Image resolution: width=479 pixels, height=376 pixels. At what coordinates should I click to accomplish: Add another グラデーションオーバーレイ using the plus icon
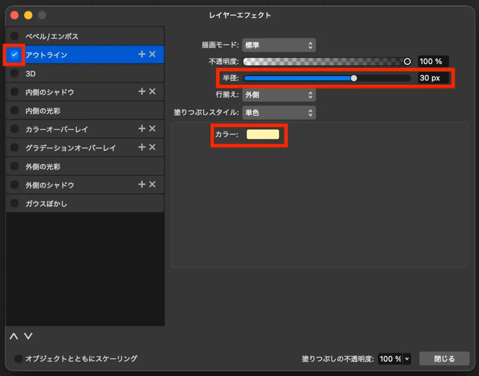click(142, 148)
